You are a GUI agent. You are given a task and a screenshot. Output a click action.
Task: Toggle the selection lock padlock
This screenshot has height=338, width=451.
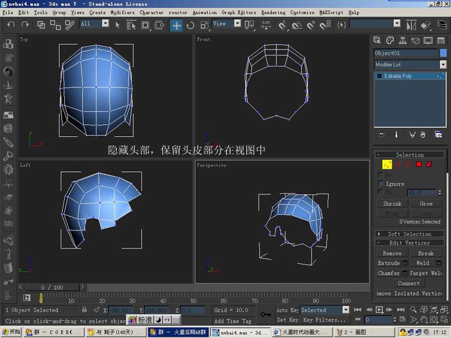(84, 310)
